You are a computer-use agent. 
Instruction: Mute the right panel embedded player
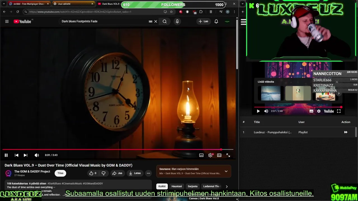pyautogui.click(x=266, y=111)
